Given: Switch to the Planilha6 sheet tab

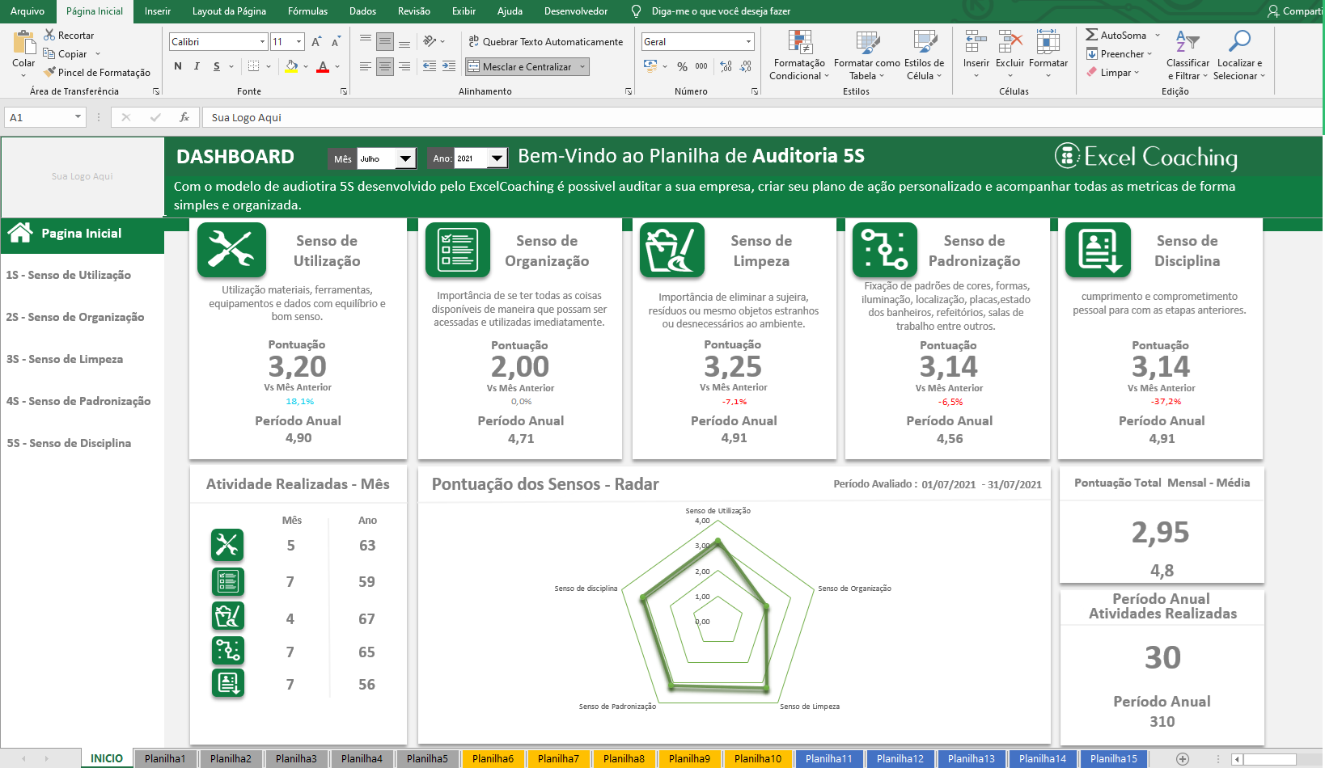Looking at the screenshot, I should point(493,758).
